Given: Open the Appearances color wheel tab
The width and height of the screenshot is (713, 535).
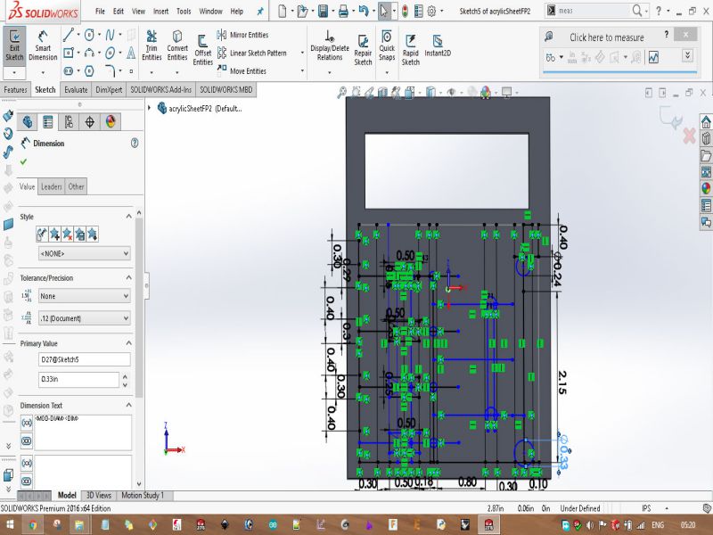Looking at the screenshot, I should point(111,122).
